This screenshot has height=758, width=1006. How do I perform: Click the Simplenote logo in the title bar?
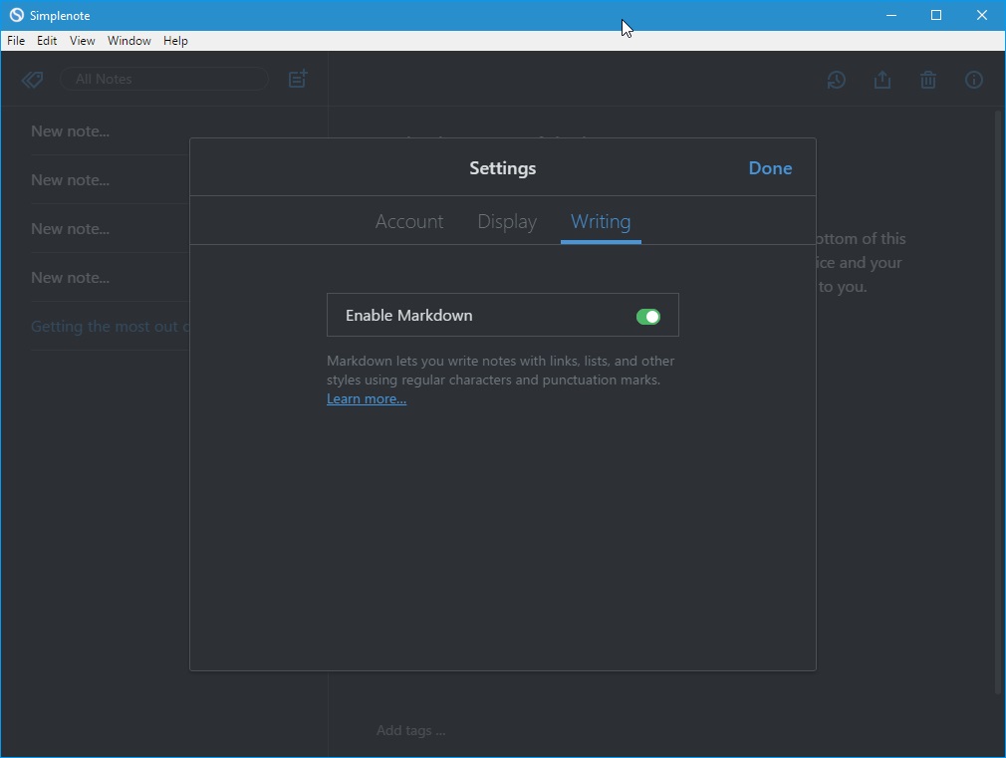[17, 15]
